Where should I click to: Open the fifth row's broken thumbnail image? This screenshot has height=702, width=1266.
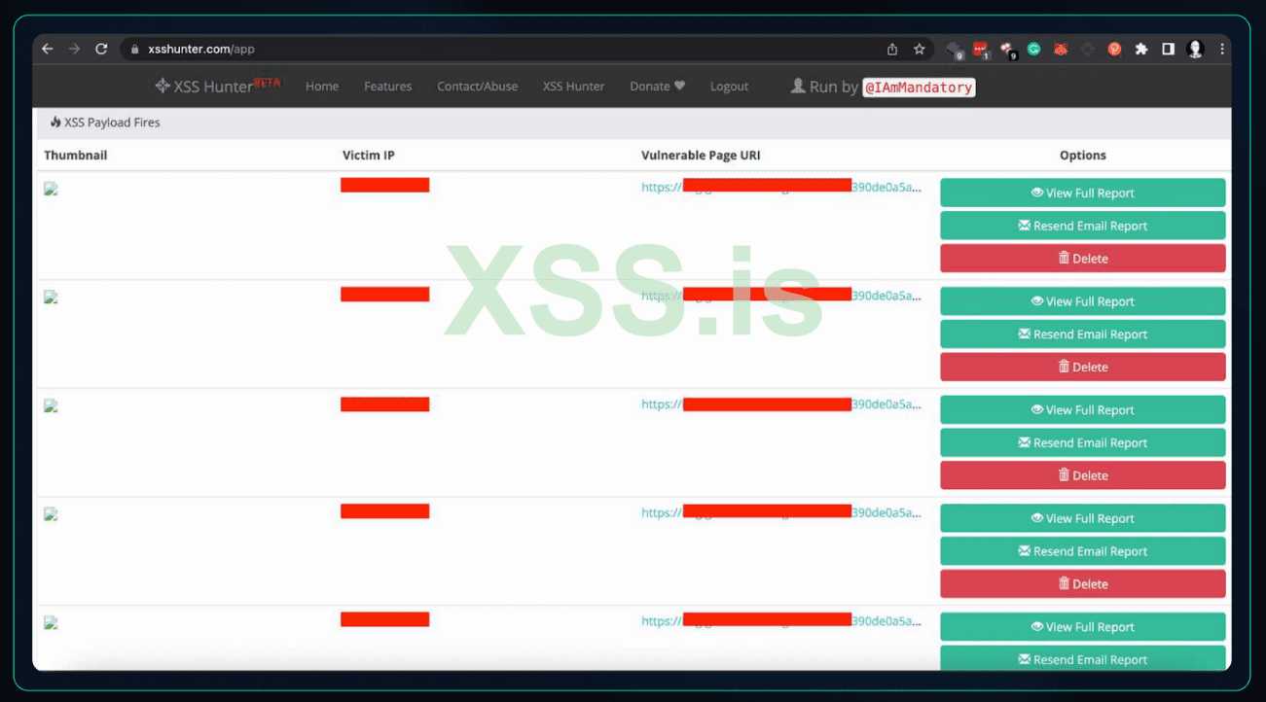click(x=51, y=623)
